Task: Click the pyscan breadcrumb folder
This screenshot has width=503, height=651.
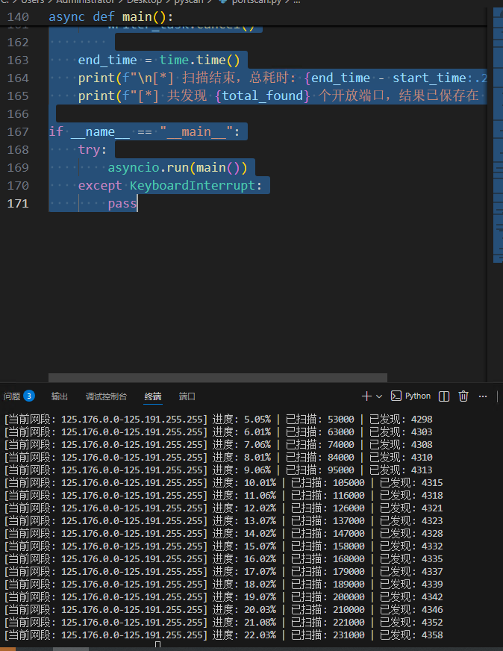Action: [189, 1]
